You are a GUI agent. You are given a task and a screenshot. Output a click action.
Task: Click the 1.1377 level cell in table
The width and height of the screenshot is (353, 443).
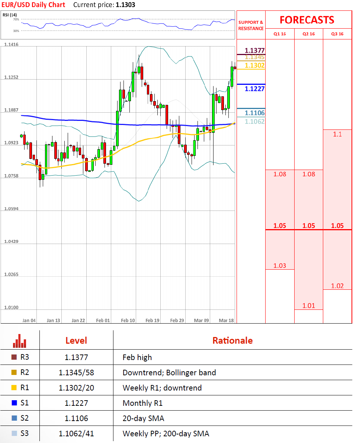click(76, 357)
